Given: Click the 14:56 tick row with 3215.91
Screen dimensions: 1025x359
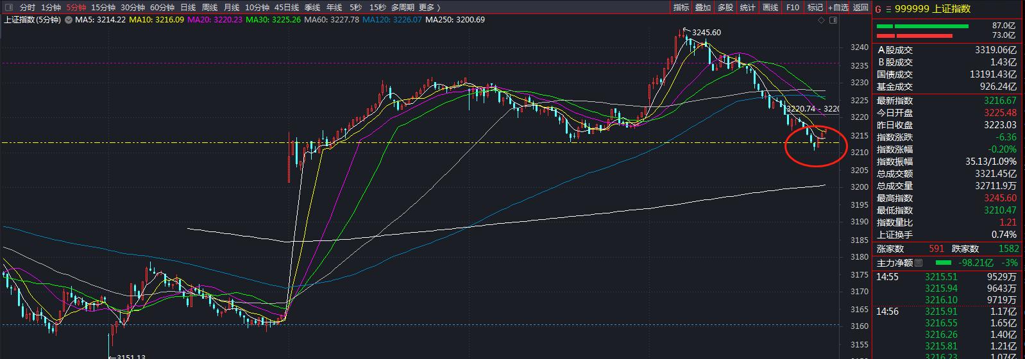Looking at the screenshot, I should [x=947, y=312].
